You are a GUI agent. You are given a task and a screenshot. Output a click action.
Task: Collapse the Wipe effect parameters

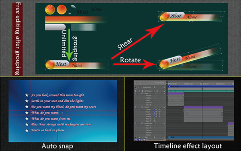point(140,93)
